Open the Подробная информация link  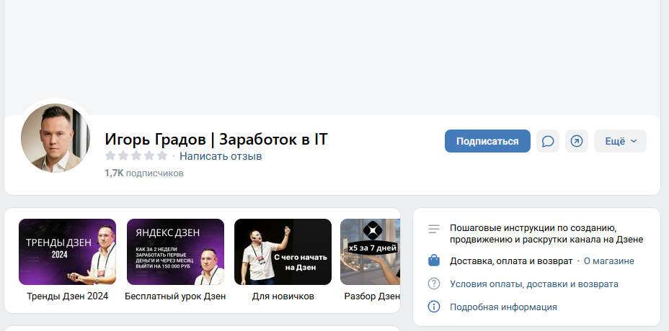(503, 307)
